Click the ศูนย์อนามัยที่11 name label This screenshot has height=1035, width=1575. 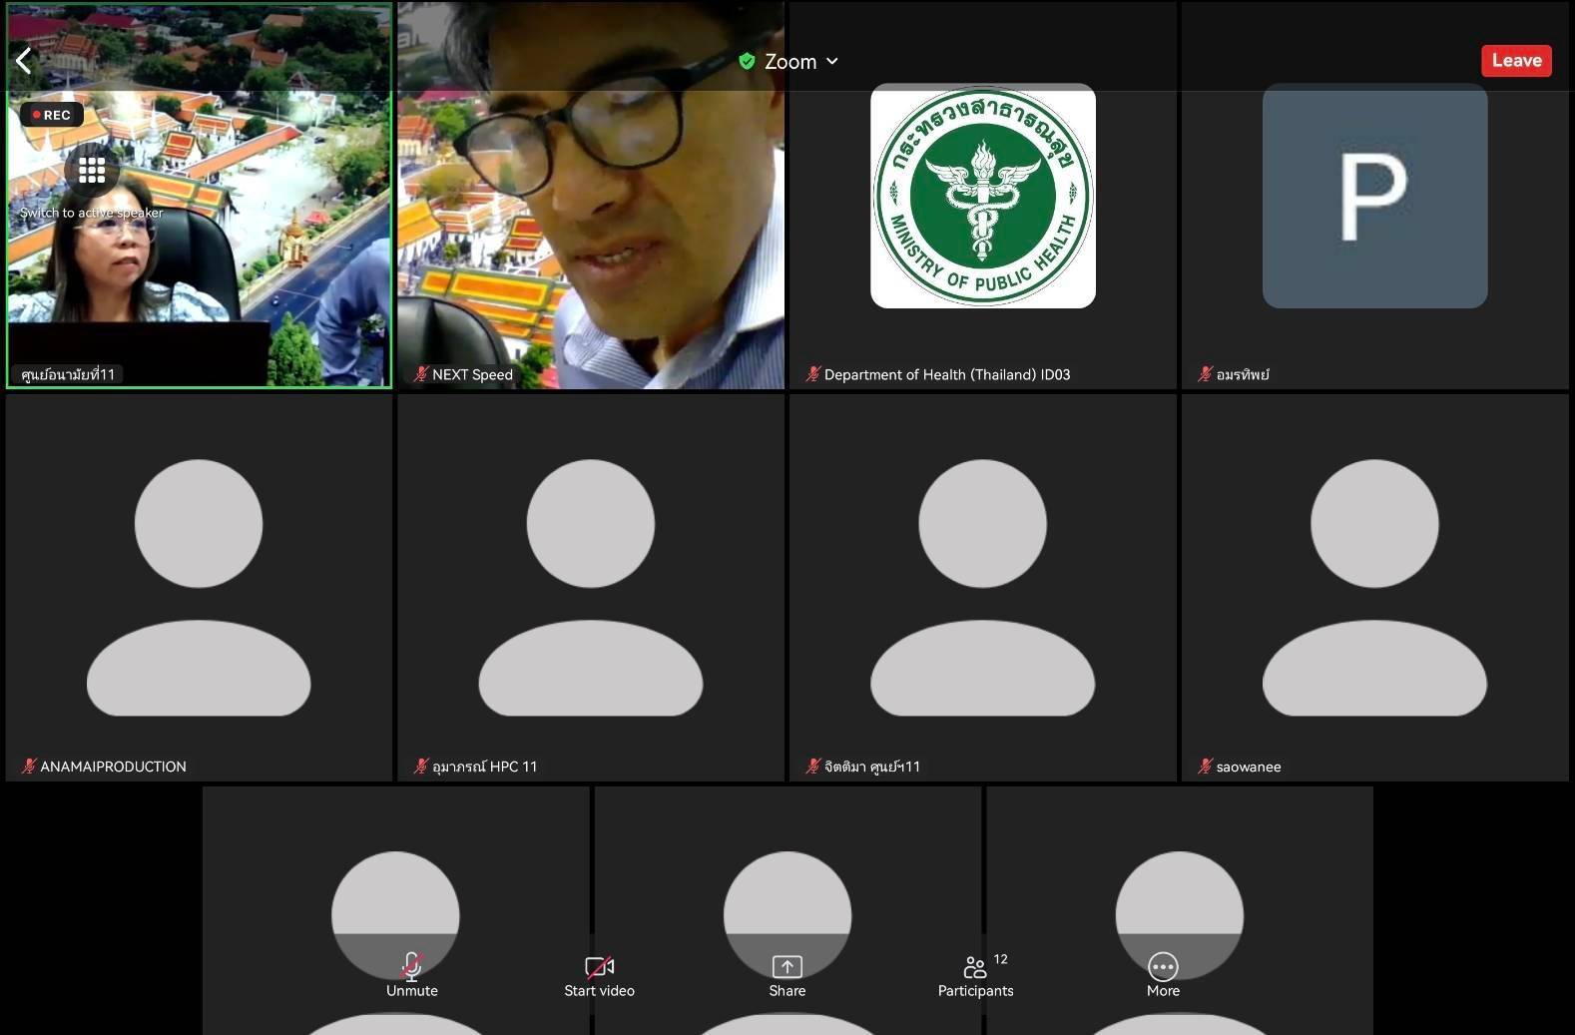68,374
